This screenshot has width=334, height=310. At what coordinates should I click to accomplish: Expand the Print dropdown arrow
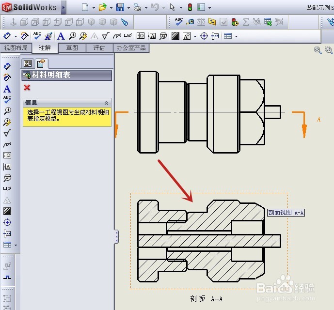pos(146,8)
